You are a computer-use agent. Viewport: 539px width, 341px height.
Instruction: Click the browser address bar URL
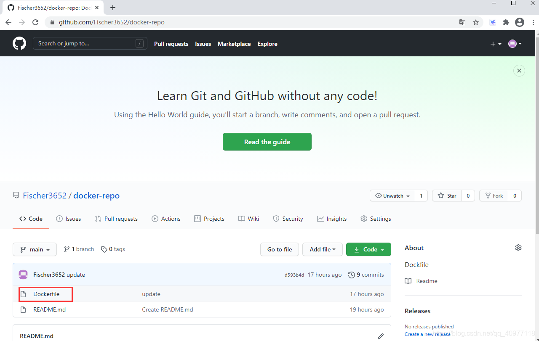coord(112,22)
